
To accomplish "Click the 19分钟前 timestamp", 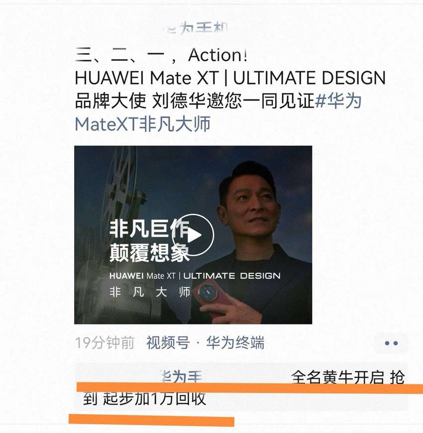I will [105, 343].
